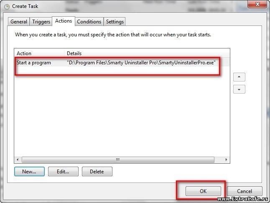The height and width of the screenshot is (203, 270).
Task: Click the move action down arrow button
Action: [239, 89]
